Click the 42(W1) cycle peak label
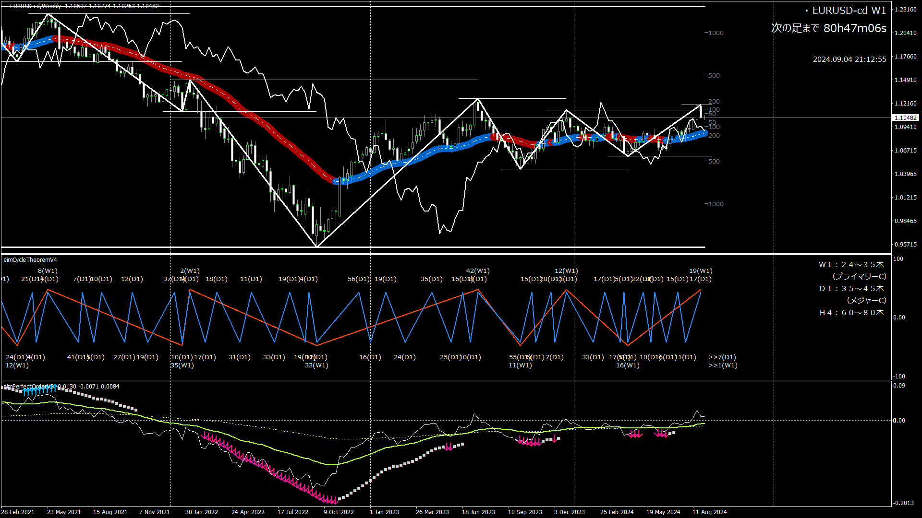Screen dimensions: 922x518 [478, 271]
